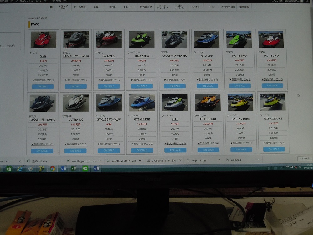Open the Paint palette taskbar icon
Viewport: 313px width, 235px height.
(31, 169)
